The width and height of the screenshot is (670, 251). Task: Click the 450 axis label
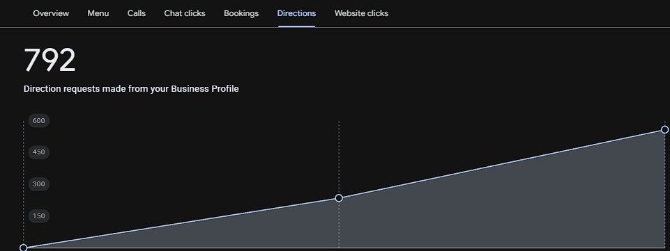39,152
